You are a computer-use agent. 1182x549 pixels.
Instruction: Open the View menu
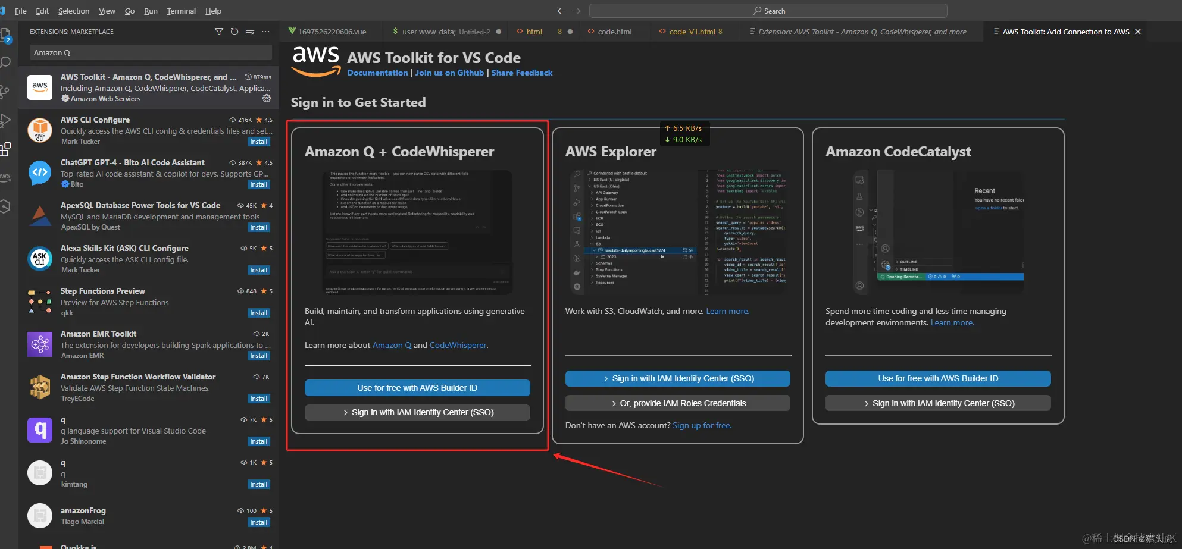point(107,11)
